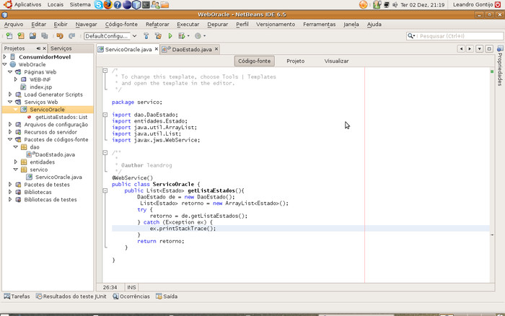
Task: Select the Projetos panel tab
Action: pyautogui.click(x=14, y=48)
